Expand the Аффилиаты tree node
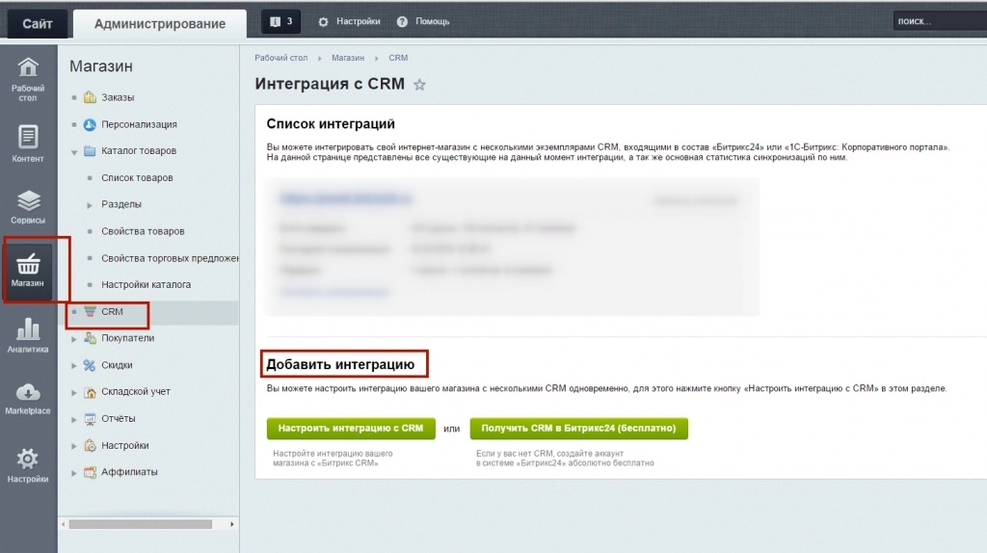Image resolution: width=987 pixels, height=553 pixels. [74, 472]
